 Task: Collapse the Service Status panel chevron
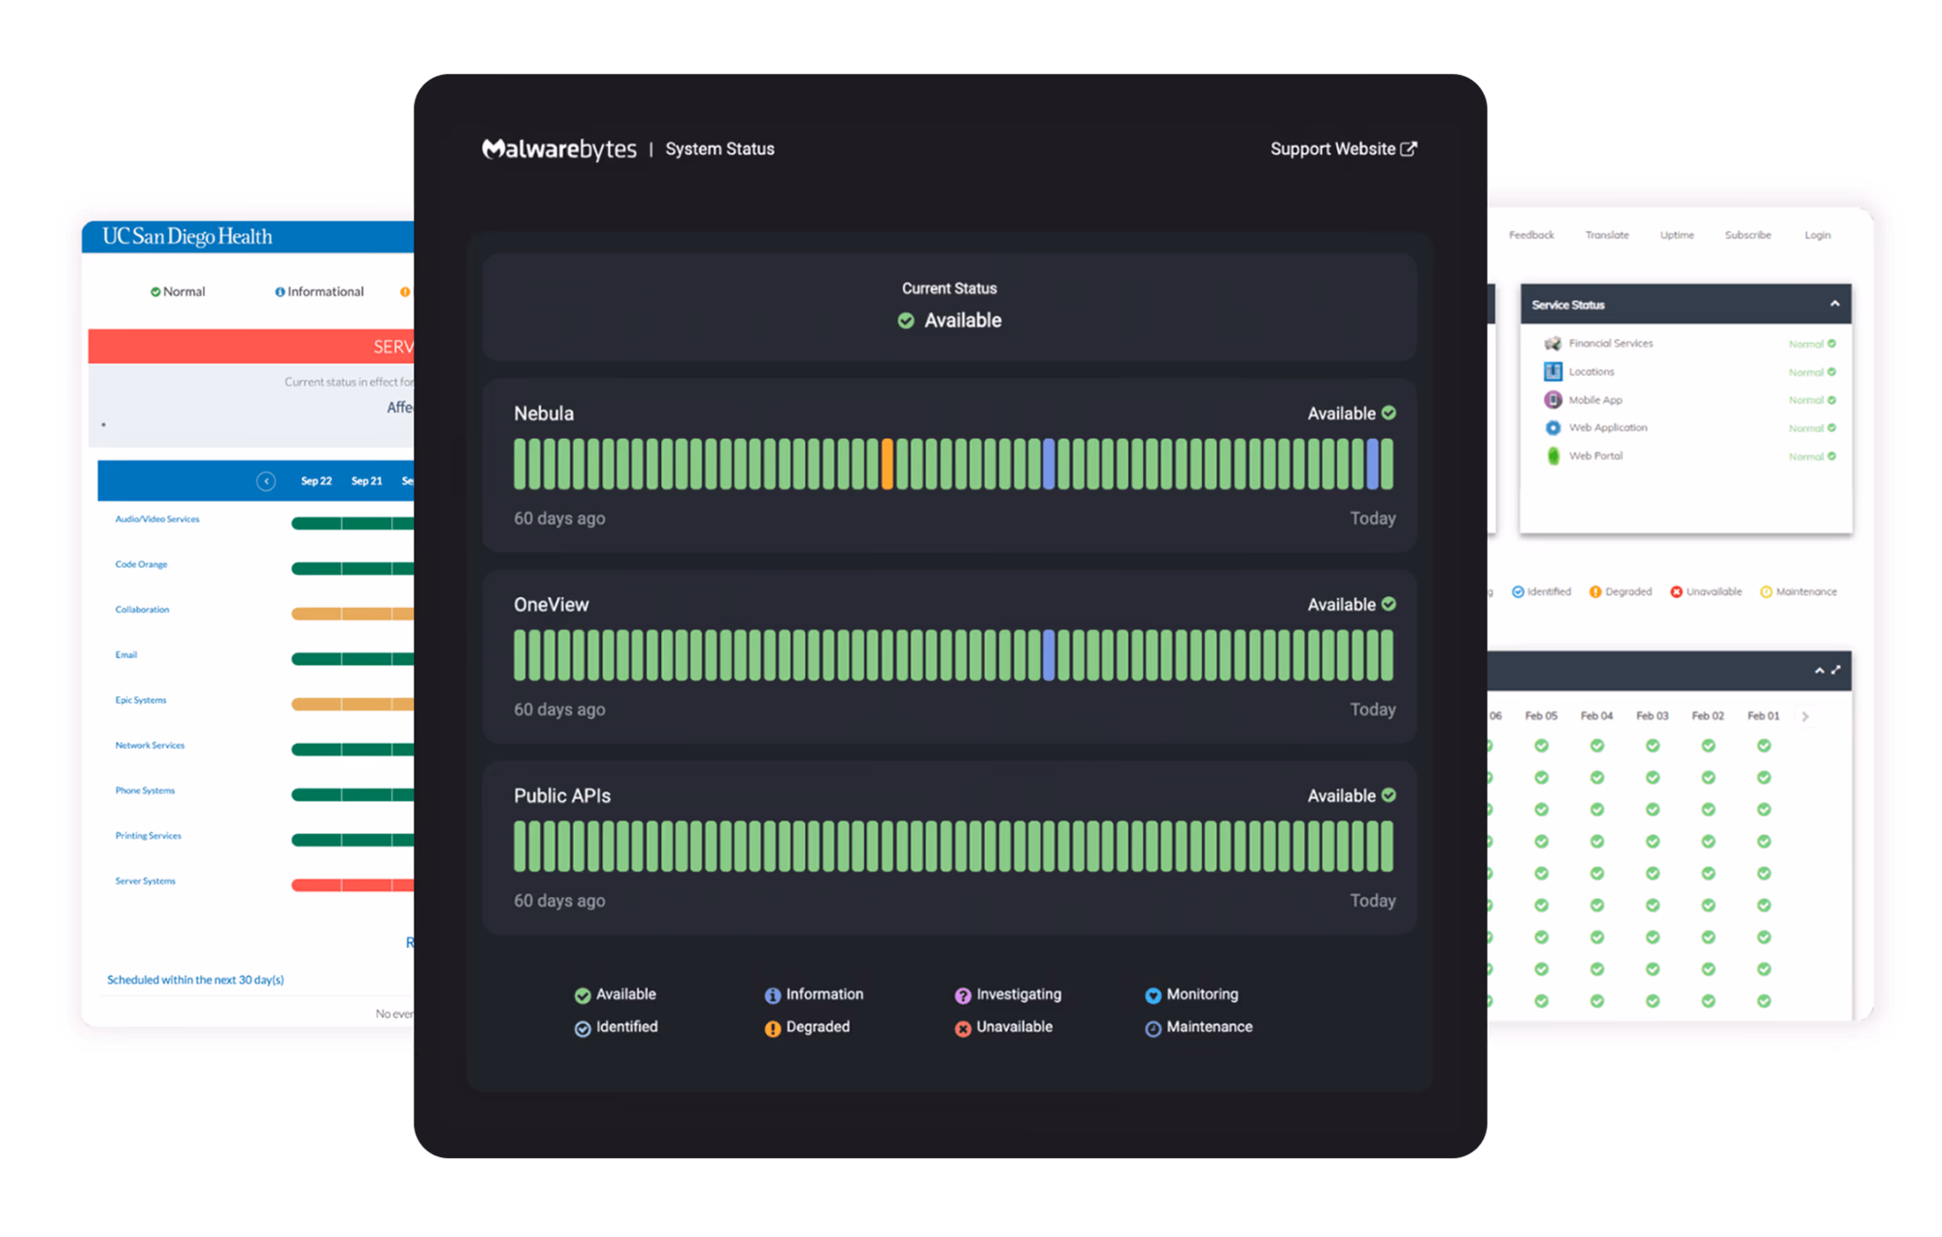[1834, 304]
